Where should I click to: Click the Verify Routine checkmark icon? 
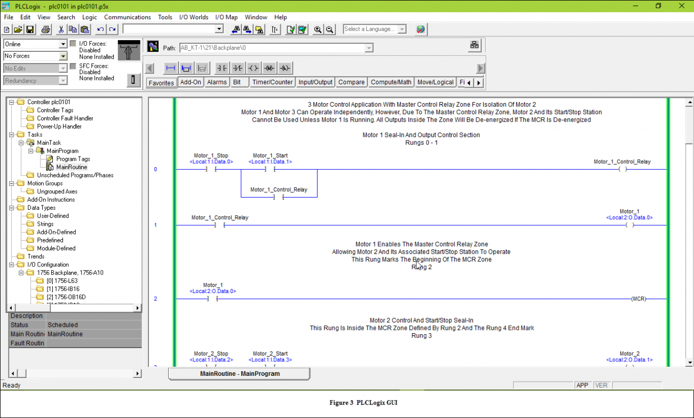[290, 29]
